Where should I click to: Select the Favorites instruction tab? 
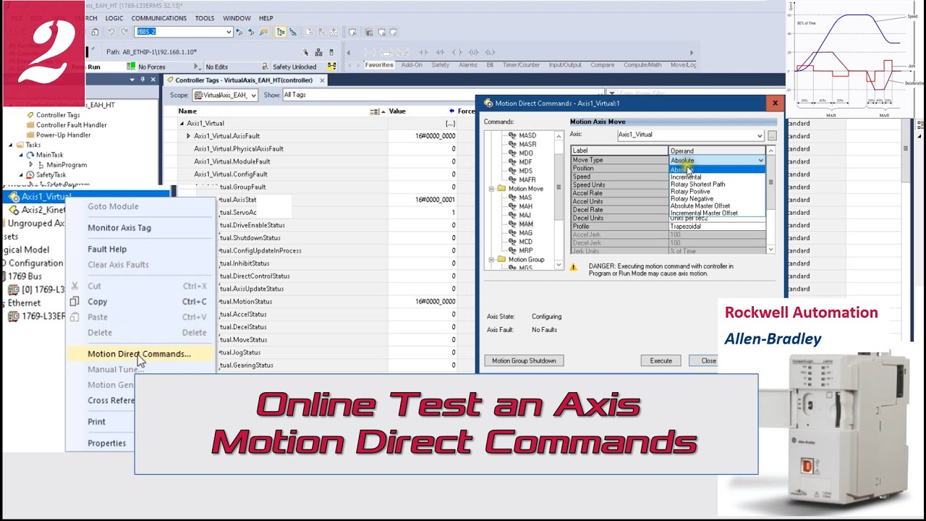[x=379, y=65]
